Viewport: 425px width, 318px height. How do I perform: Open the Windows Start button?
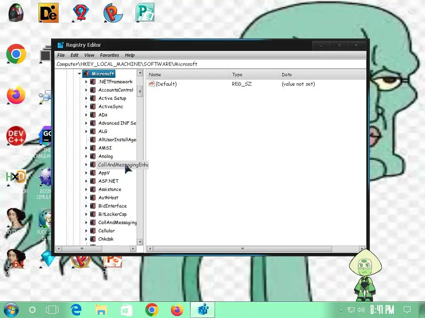point(11,310)
